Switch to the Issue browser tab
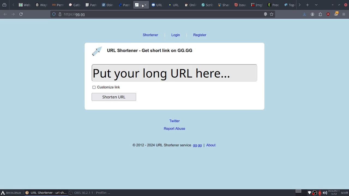Image resolution: width=349 pixels, height=196 pixels. (240, 5)
